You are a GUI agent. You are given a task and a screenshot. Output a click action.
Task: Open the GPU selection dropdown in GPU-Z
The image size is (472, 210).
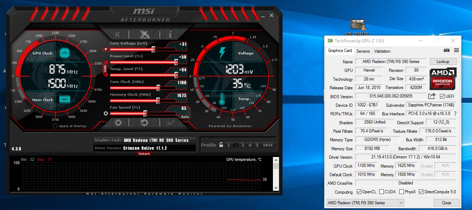[365, 203]
